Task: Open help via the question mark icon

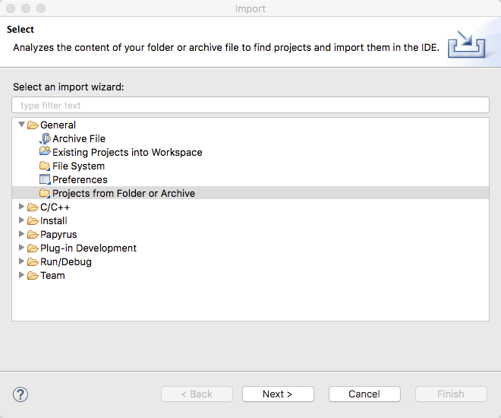Action: pyautogui.click(x=20, y=394)
